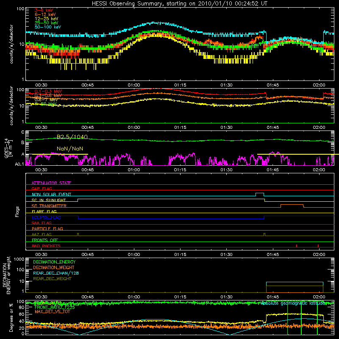Select the 6-12 keV legend label
This screenshot has height=339, width=339.
[45, 14]
